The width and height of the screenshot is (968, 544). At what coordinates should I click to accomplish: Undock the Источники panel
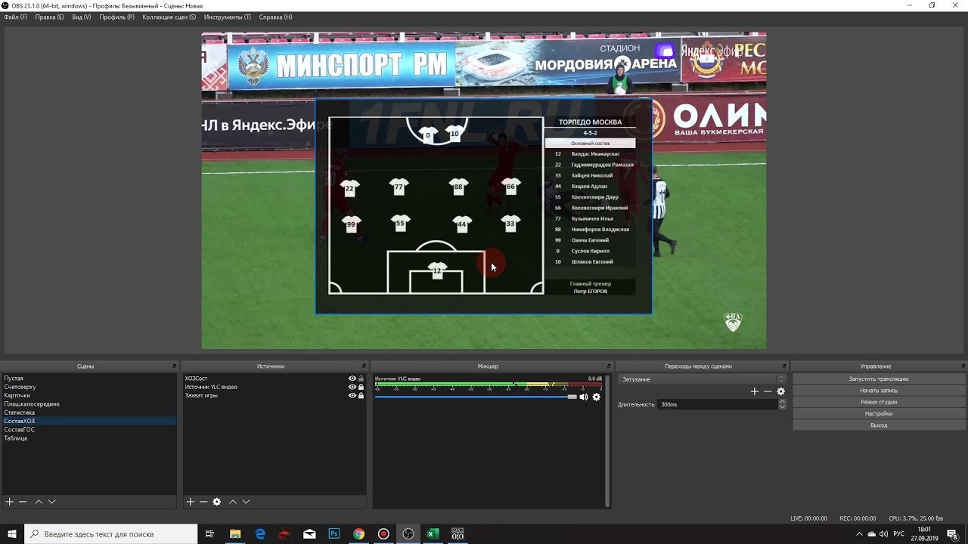(364, 366)
